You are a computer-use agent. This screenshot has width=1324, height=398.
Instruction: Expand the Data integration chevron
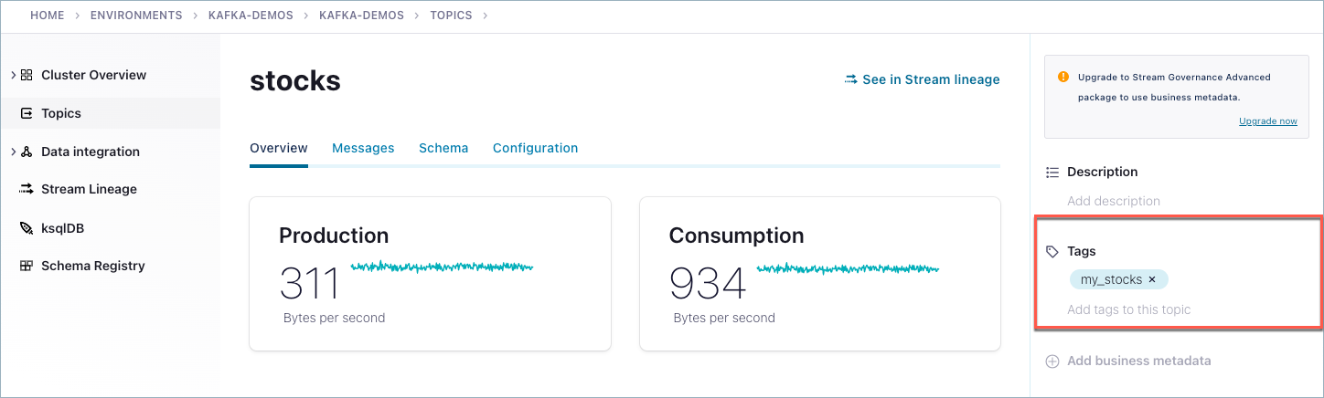click(x=13, y=152)
